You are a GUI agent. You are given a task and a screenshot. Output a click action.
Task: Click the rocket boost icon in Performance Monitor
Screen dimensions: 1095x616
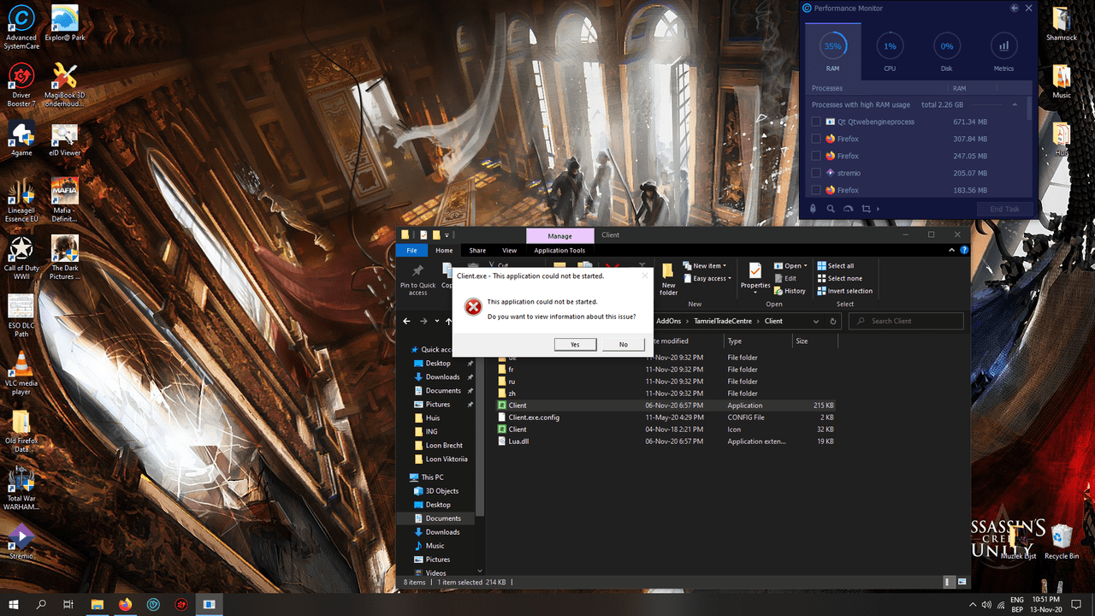(813, 209)
